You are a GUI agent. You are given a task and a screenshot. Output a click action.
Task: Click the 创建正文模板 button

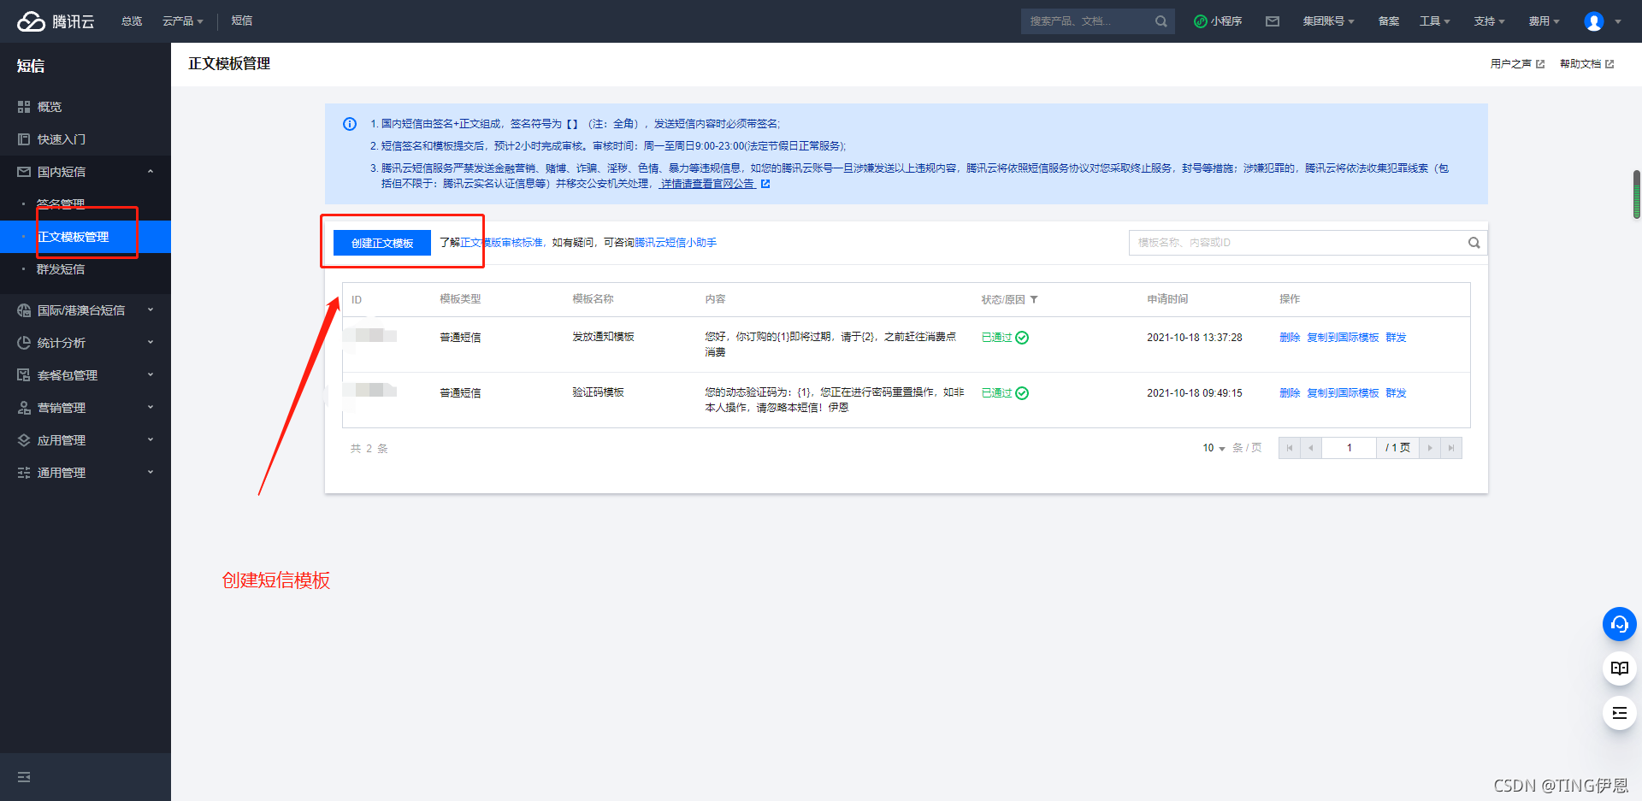pyautogui.click(x=382, y=243)
